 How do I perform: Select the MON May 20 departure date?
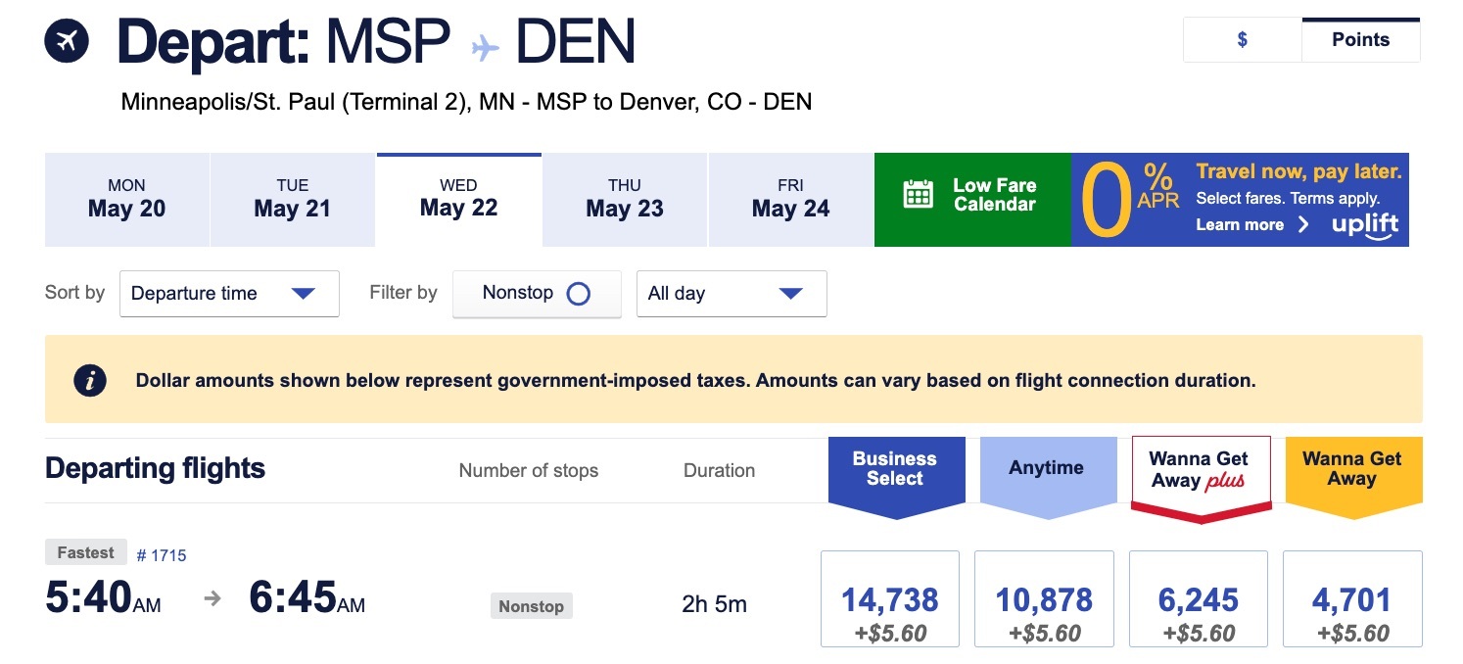pyautogui.click(x=126, y=199)
